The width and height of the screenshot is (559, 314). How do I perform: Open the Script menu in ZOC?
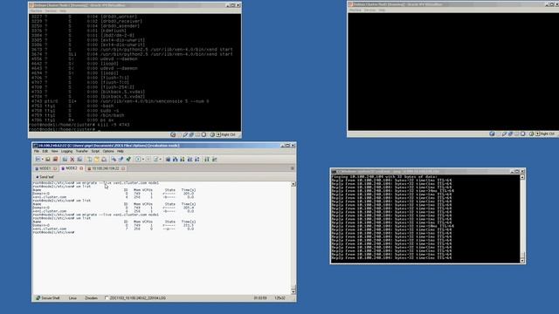tap(95, 151)
